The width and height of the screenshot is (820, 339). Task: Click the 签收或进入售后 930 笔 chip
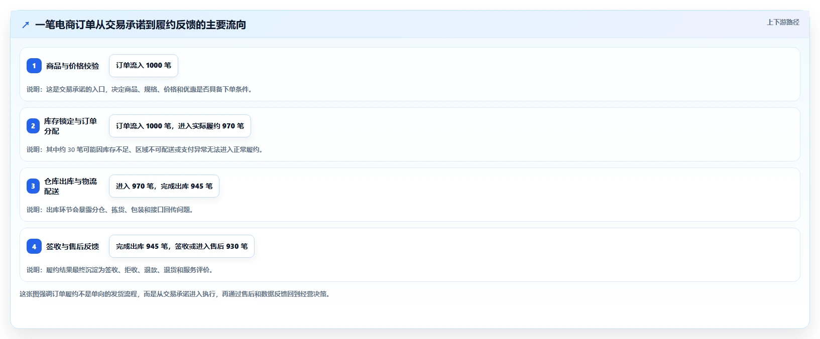pyautogui.click(x=182, y=246)
